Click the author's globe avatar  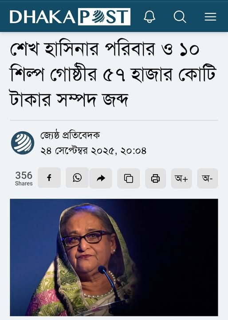point(23,143)
